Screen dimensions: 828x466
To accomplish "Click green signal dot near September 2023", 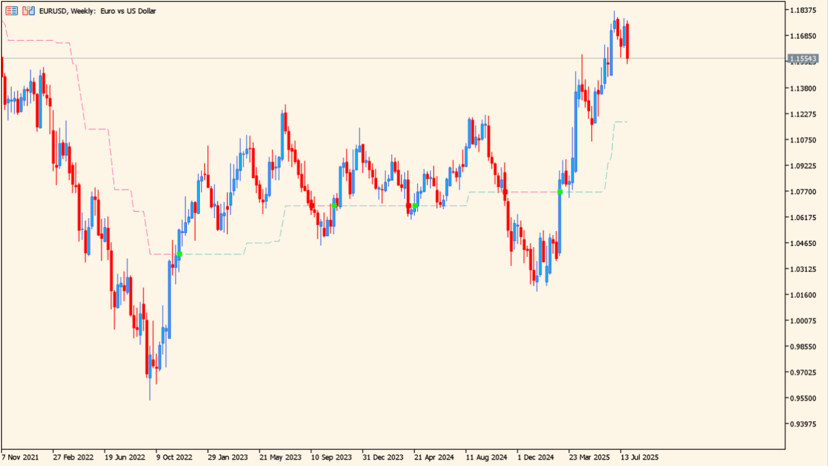I will tap(334, 206).
